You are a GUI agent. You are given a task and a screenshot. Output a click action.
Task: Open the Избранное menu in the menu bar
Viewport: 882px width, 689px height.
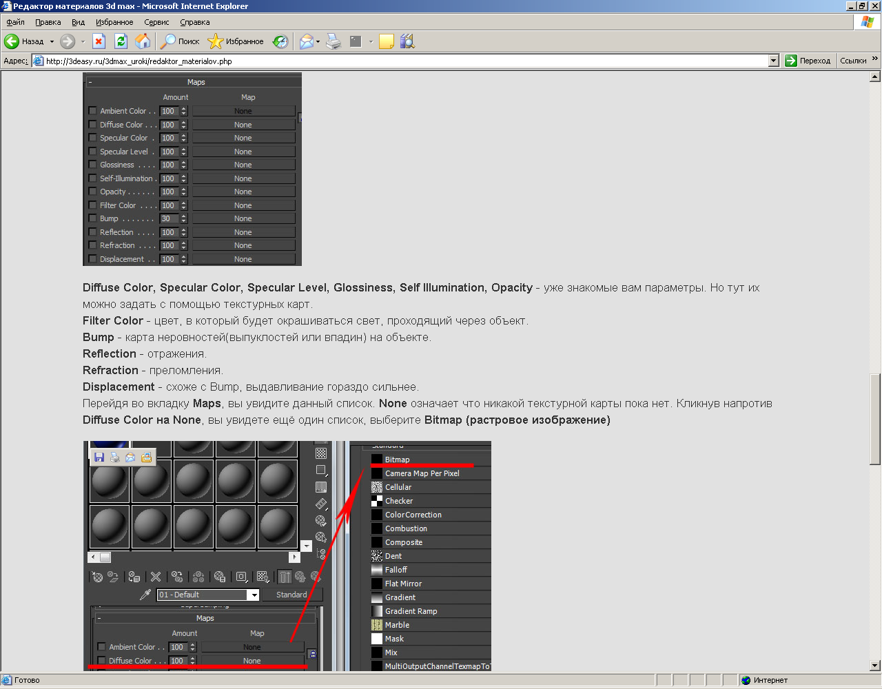[114, 22]
